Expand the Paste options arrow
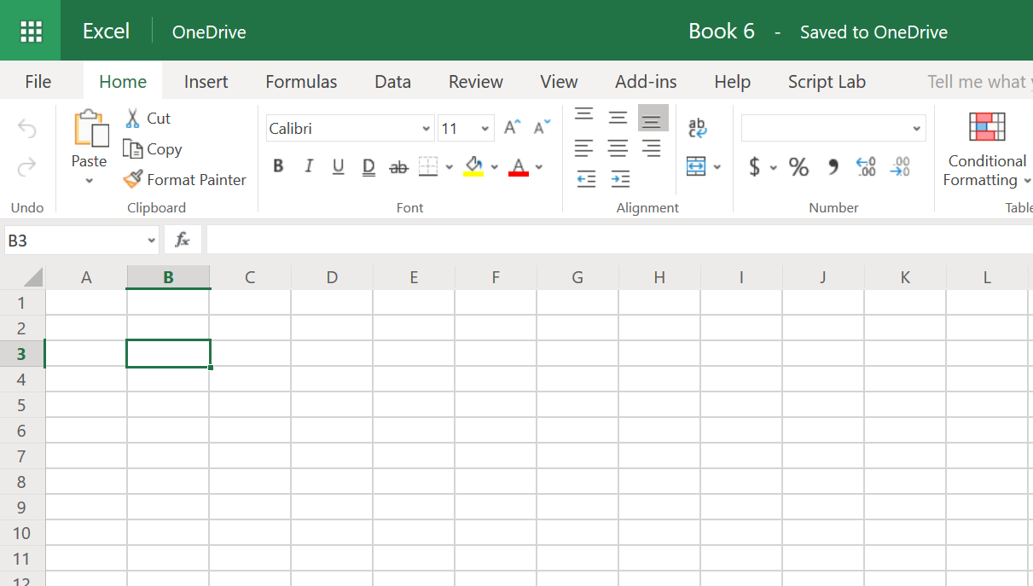Image resolution: width=1033 pixels, height=586 pixels. click(x=90, y=181)
